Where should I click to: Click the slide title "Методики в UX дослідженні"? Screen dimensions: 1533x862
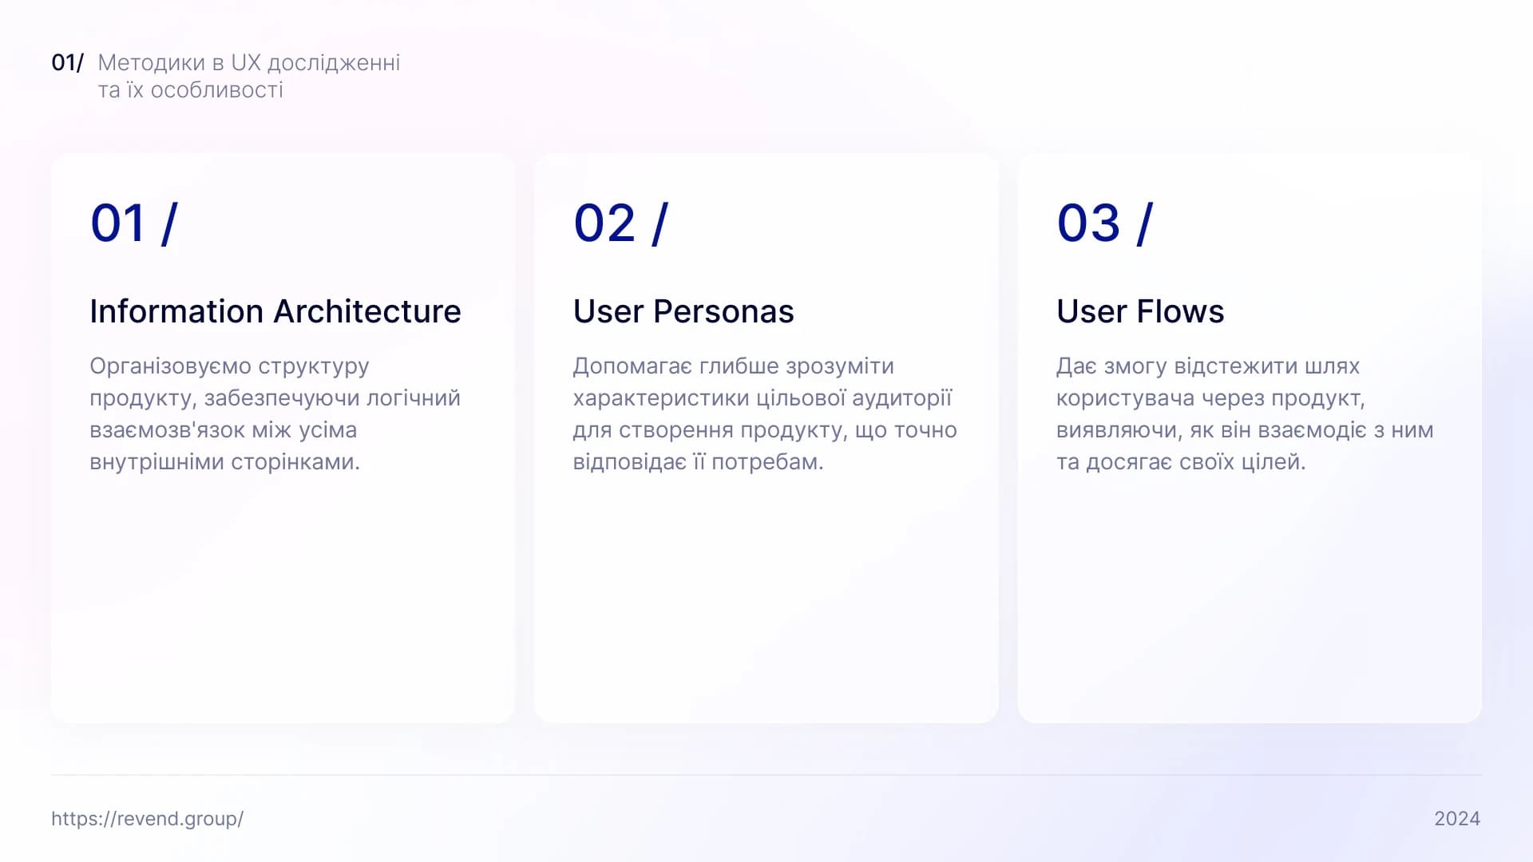[248, 62]
